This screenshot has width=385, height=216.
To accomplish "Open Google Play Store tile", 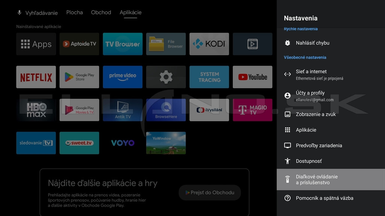I will [x=79, y=77].
